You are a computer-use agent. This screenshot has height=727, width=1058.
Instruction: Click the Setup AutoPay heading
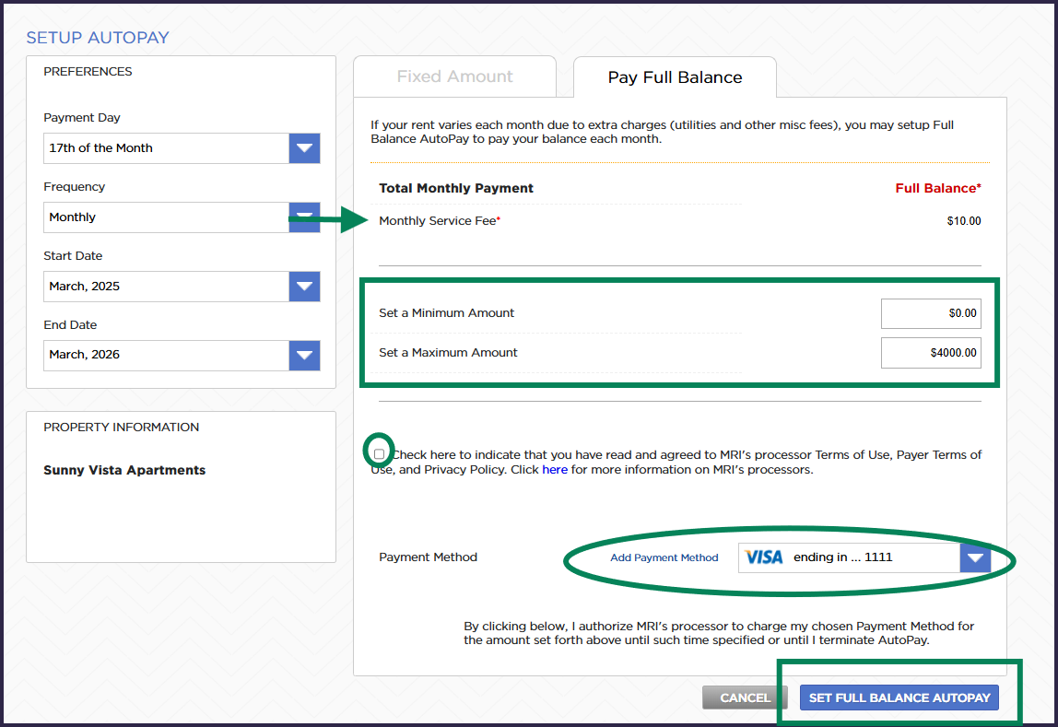[x=98, y=38]
